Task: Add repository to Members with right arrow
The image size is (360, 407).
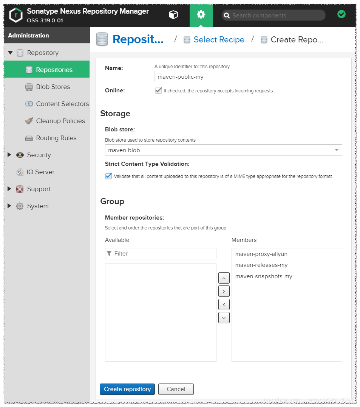Action: coord(224,291)
